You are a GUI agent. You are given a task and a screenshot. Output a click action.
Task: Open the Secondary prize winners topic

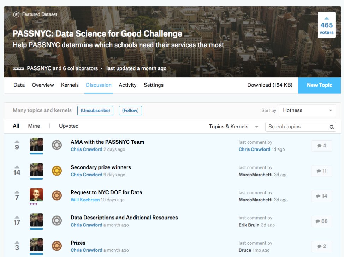pyautogui.click(x=101, y=167)
